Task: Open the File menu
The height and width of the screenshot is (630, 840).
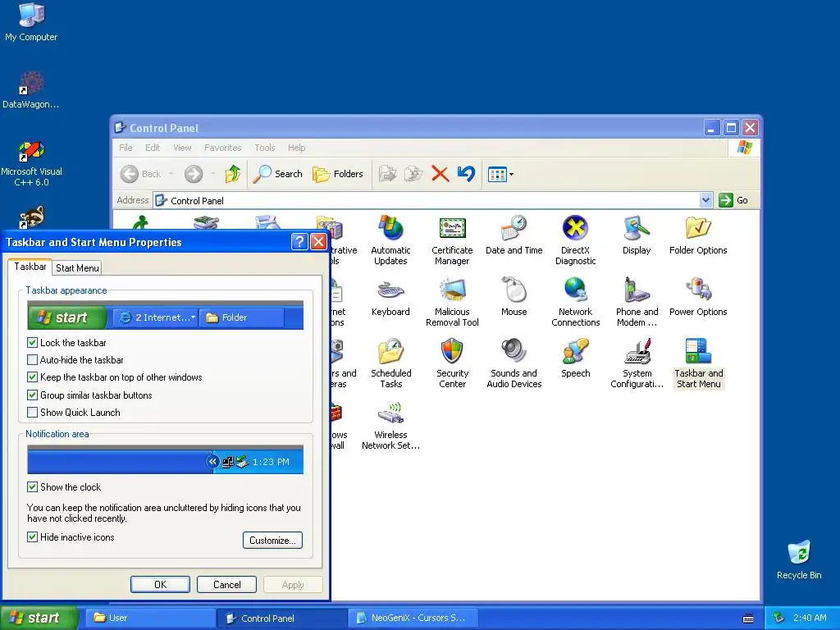Action: tap(126, 148)
